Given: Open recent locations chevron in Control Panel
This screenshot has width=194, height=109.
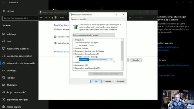Looking at the screenshot, I should pos(49,18).
